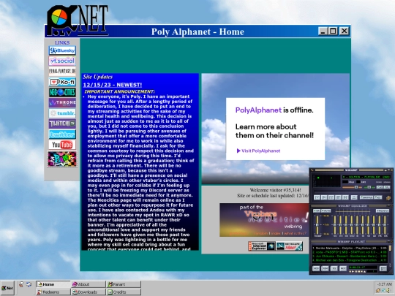Adjust the Winamp balance slider
395x296 pixels.
point(369,187)
